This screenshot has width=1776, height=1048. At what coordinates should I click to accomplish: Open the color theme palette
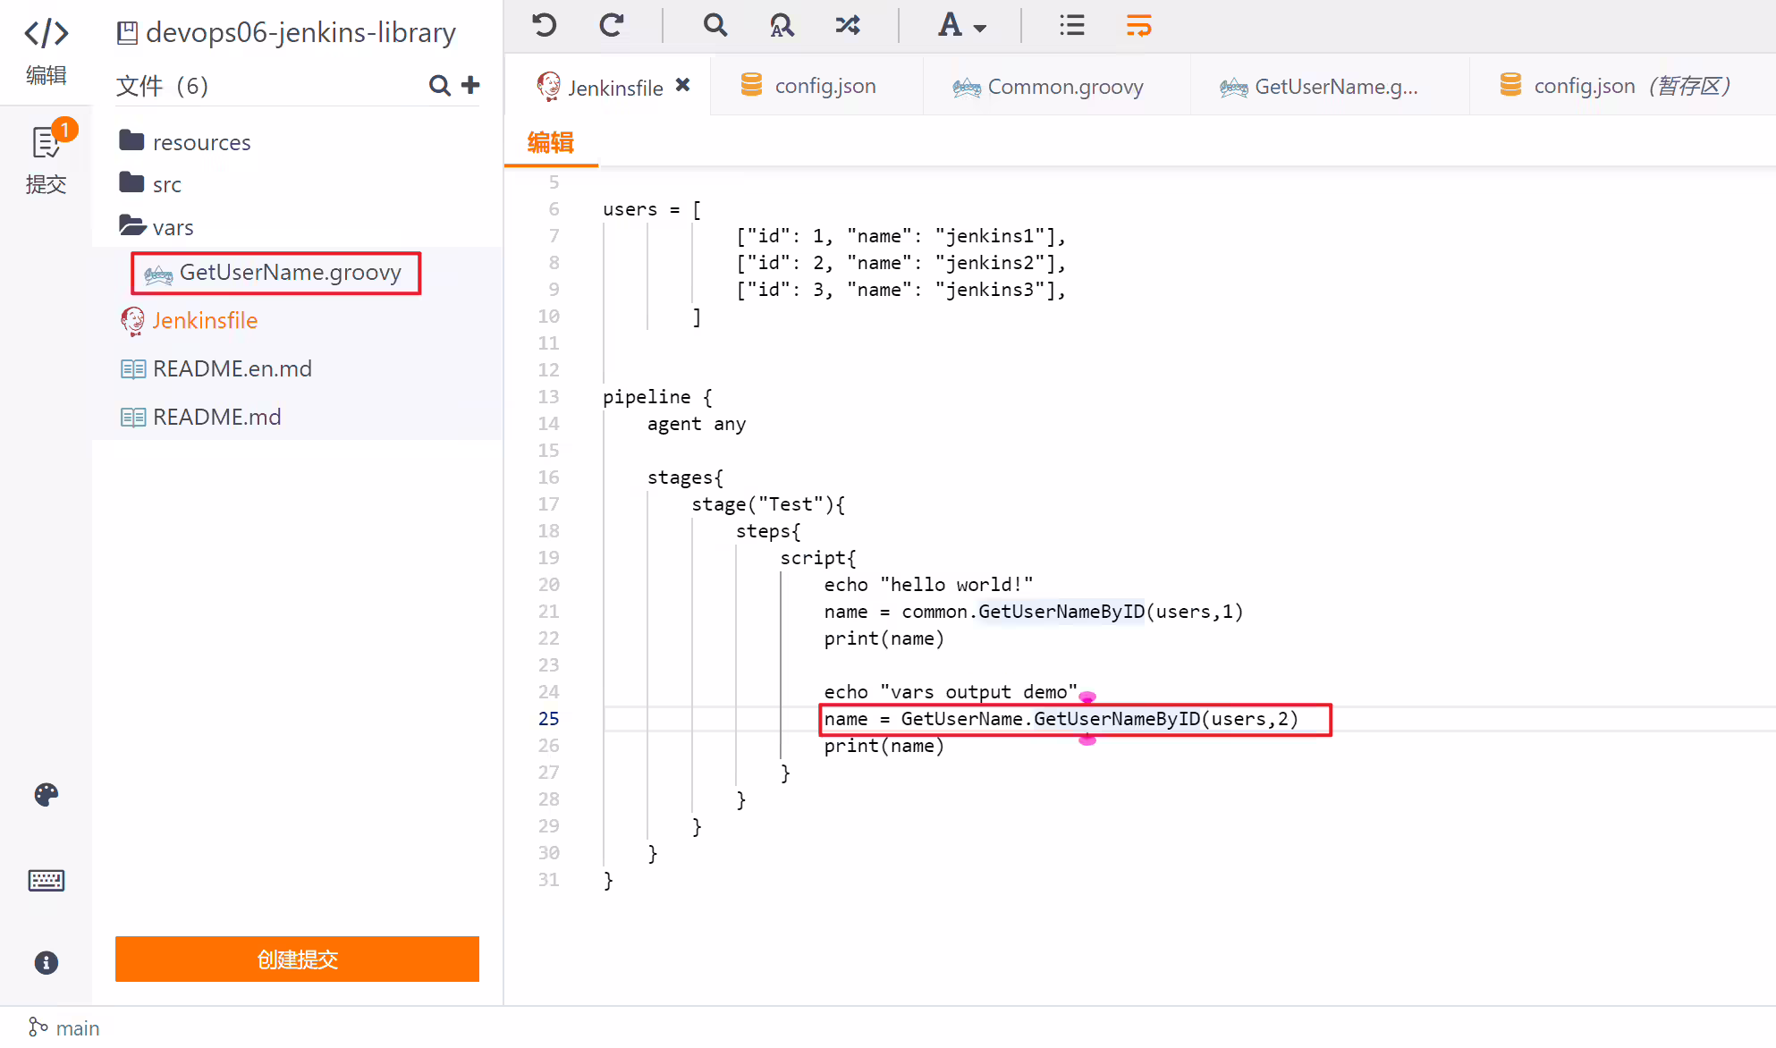[47, 794]
